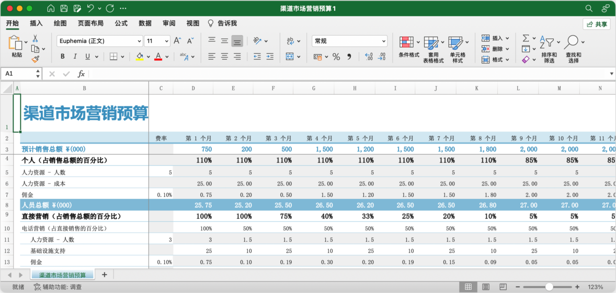This screenshot has height=293, width=616.
Task: Toggle Normal view button in status bar
Action: click(469, 287)
